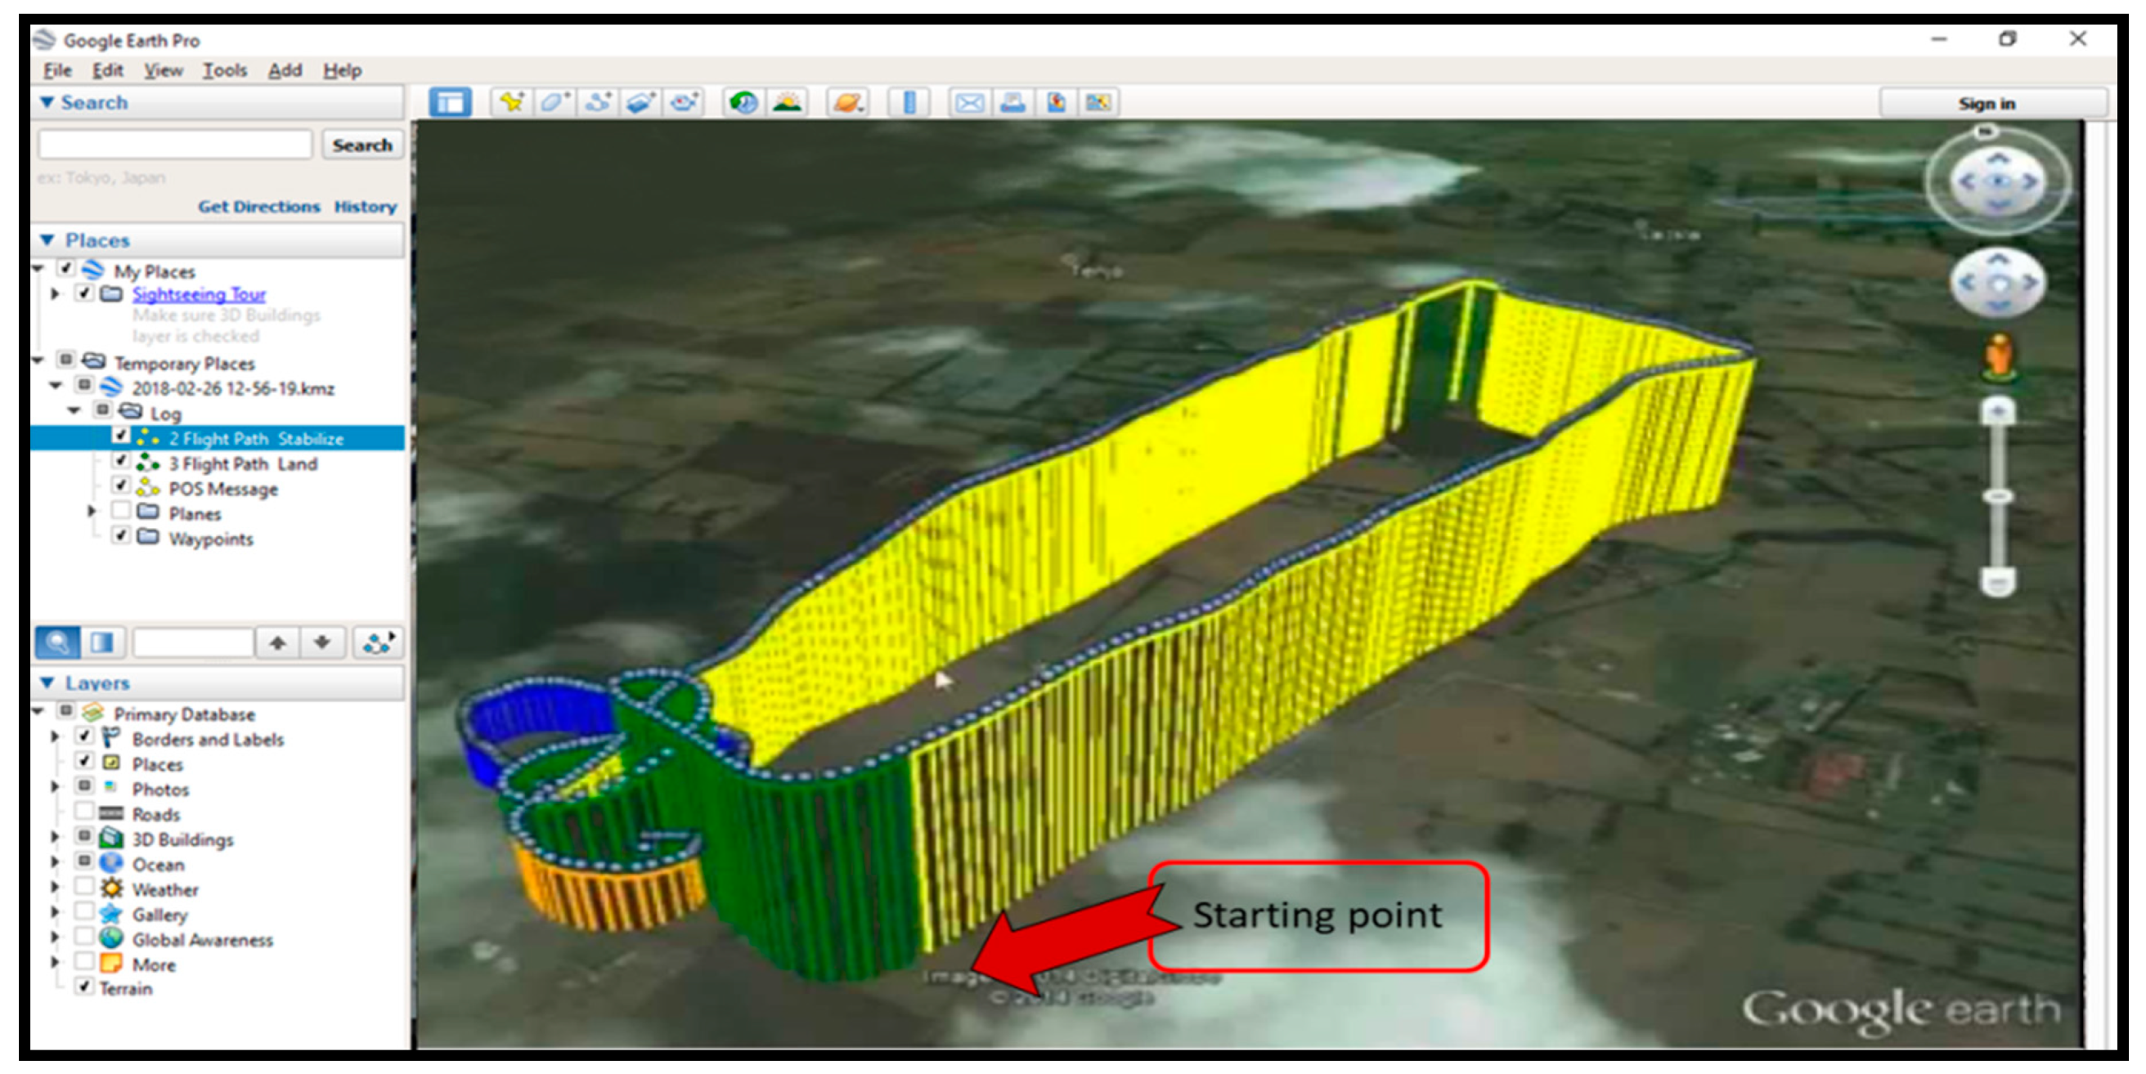Expand the Borders and Labels layer
The width and height of the screenshot is (2146, 1074).
click(x=55, y=737)
